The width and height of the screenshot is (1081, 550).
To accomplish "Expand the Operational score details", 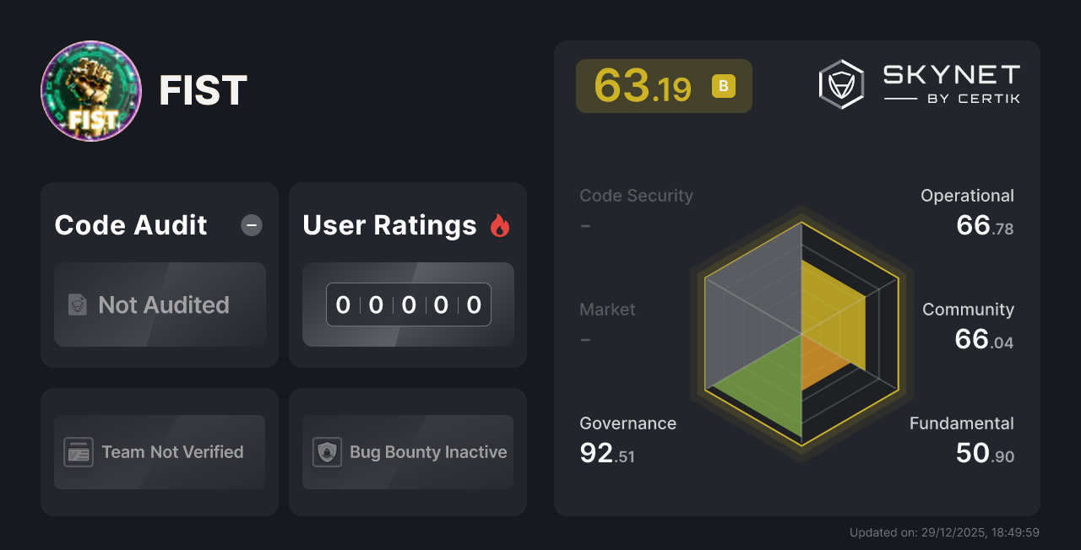I will (967, 211).
